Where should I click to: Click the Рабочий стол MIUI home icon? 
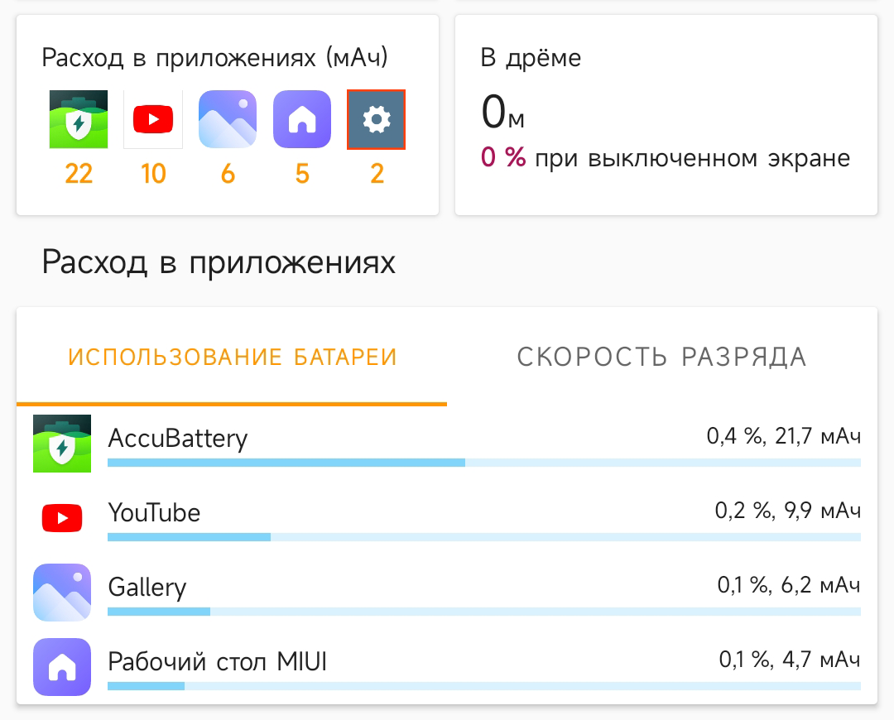click(x=62, y=667)
